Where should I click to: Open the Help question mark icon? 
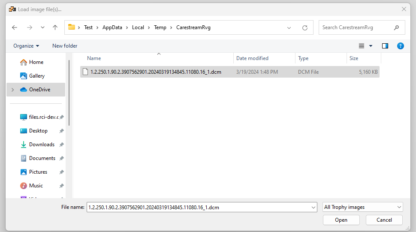[400, 46]
